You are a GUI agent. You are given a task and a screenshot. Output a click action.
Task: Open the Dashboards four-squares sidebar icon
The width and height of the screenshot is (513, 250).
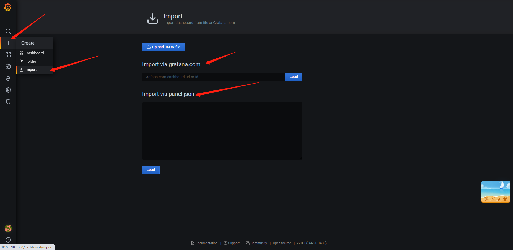click(8, 55)
